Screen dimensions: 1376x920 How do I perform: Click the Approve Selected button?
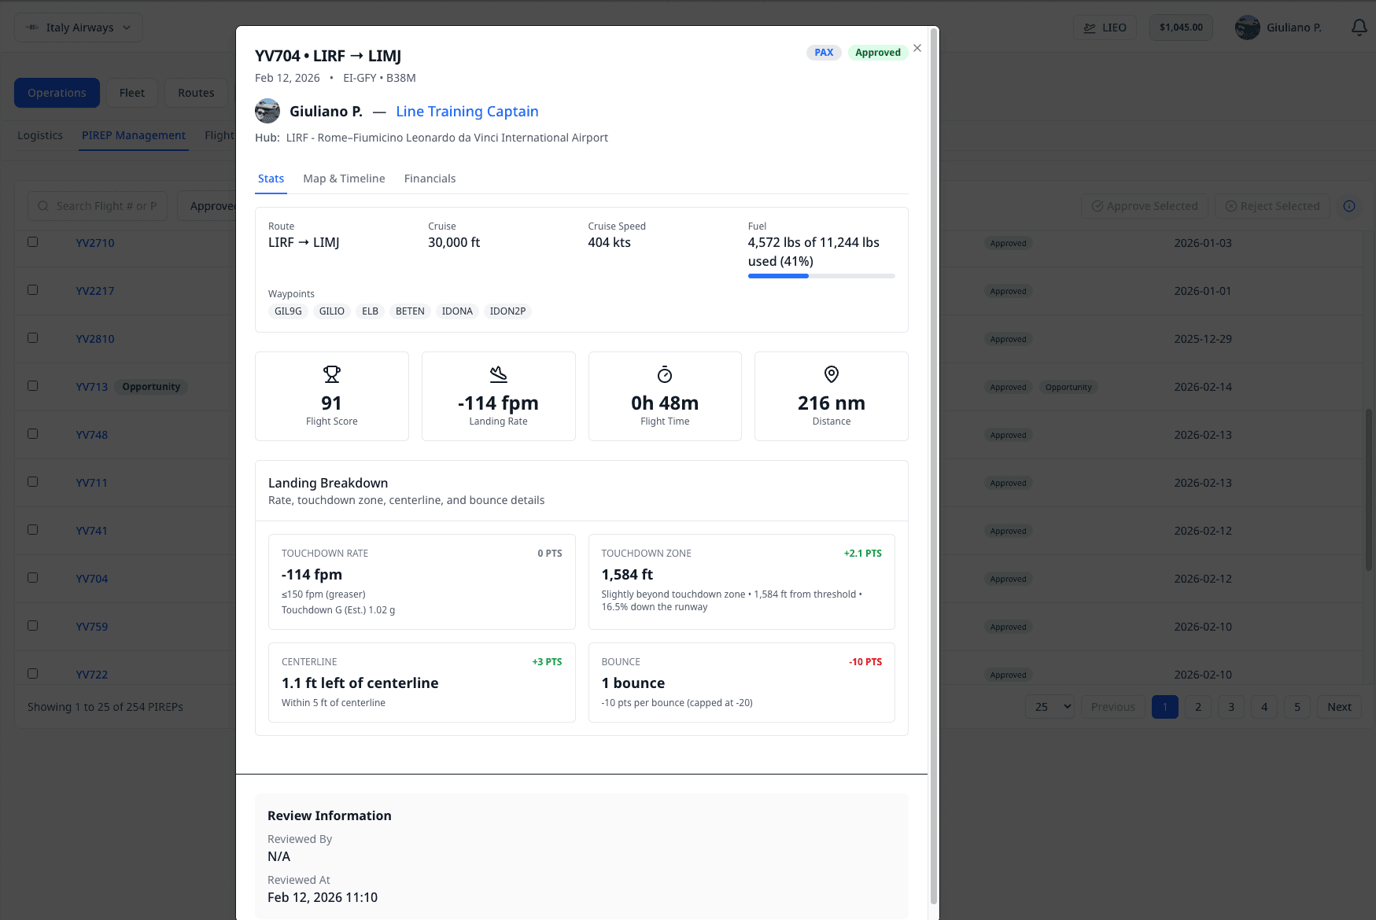[x=1143, y=205]
